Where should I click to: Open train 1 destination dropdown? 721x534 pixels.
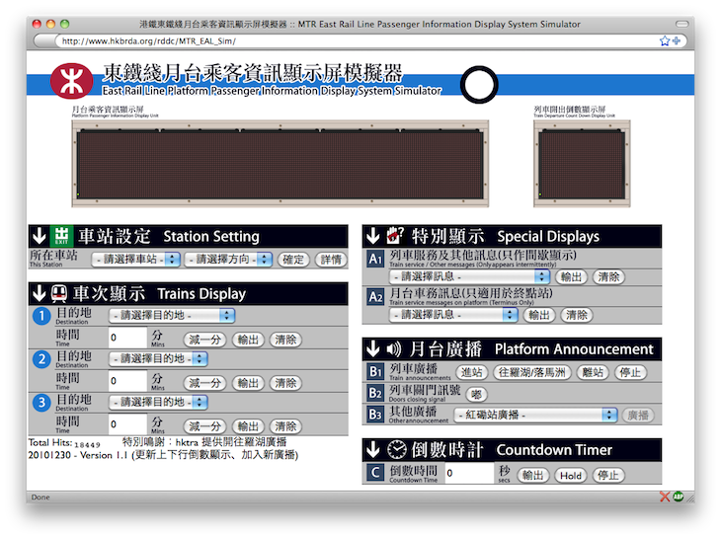pyautogui.click(x=172, y=315)
